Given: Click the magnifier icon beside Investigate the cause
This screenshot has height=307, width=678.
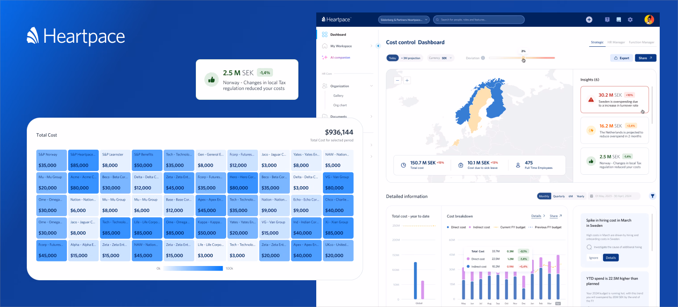Looking at the screenshot, I should [589, 247].
